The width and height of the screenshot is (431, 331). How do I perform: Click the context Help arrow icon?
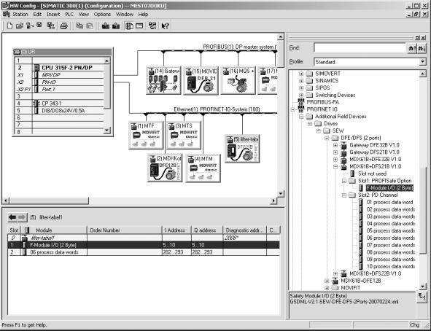[165, 26]
